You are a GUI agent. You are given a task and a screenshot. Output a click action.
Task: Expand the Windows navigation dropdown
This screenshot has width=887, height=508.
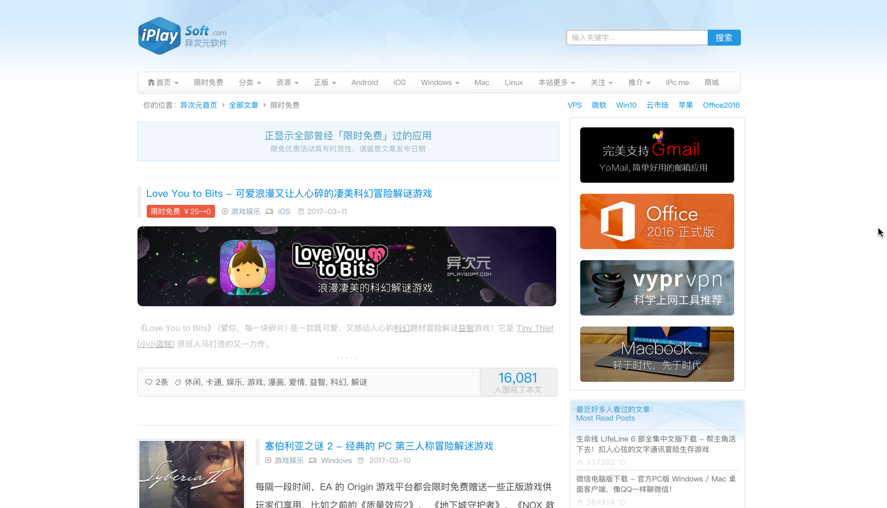click(440, 82)
